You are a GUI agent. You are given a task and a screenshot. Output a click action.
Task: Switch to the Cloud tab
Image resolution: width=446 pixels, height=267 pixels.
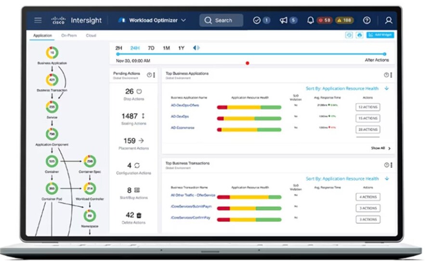tap(91, 36)
